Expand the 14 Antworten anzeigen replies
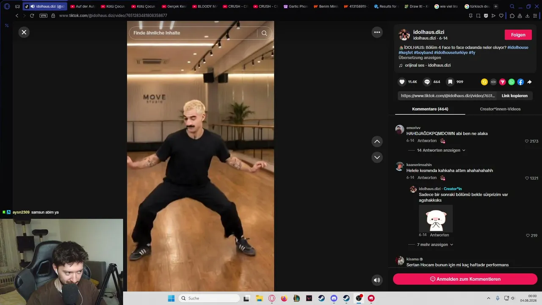This screenshot has height=305, width=542. 441,150
